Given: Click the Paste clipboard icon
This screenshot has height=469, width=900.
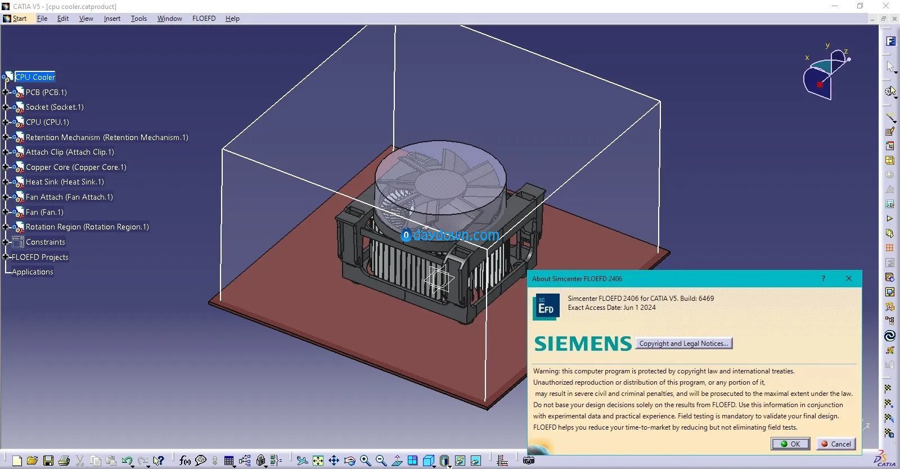Looking at the screenshot, I should pyautogui.click(x=111, y=461).
